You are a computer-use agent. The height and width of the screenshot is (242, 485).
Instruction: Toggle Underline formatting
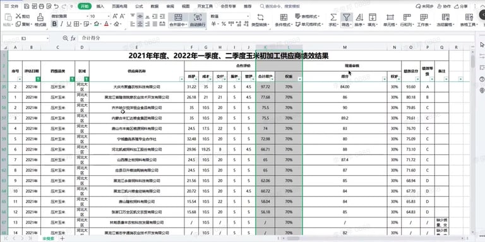click(x=69, y=24)
